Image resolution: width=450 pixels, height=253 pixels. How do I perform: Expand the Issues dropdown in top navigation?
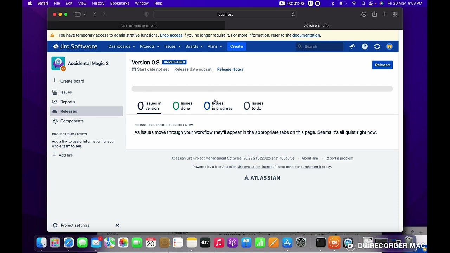coord(172,46)
